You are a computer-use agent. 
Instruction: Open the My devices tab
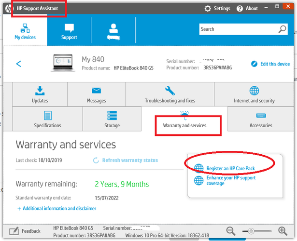tap(25, 30)
